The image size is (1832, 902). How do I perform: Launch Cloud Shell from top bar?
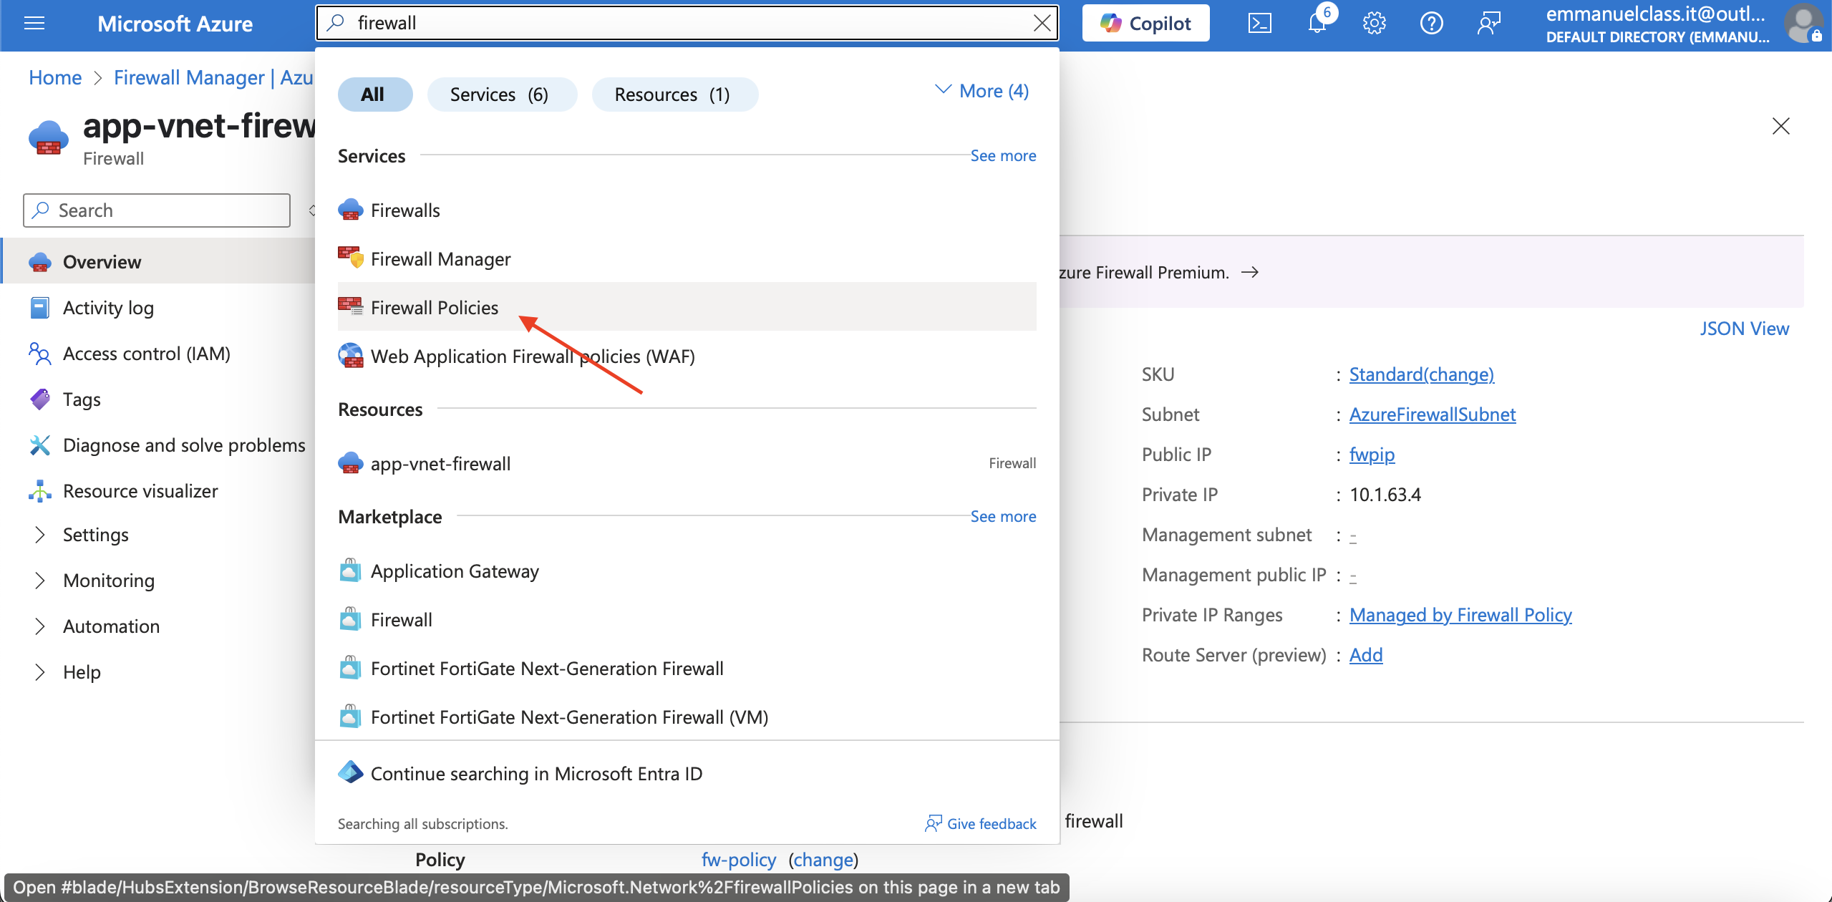click(1259, 24)
